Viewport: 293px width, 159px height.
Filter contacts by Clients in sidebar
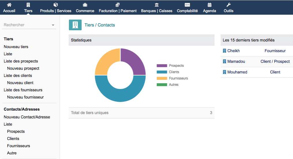click(13, 139)
